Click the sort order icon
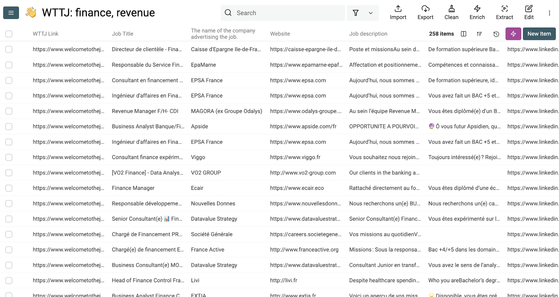 [480, 34]
